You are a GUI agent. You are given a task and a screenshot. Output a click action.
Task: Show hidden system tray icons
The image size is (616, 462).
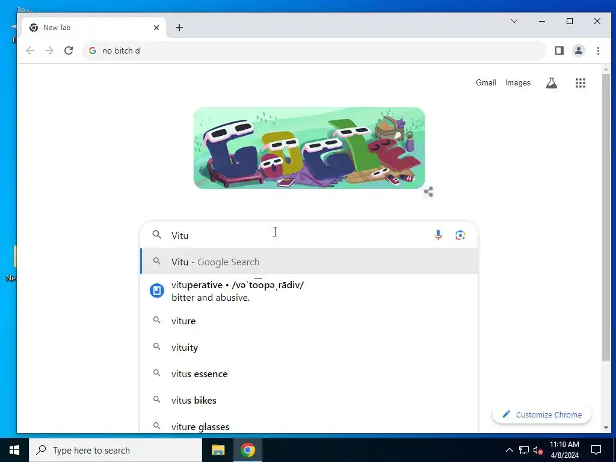coord(509,450)
